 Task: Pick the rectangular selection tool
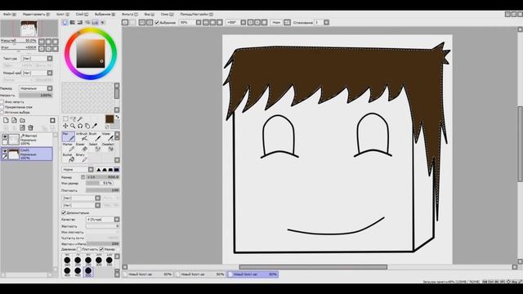point(65,118)
